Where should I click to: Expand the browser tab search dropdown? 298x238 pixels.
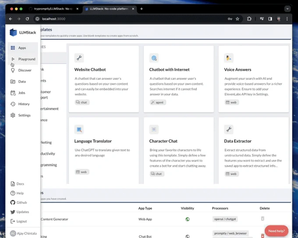(x=287, y=9)
